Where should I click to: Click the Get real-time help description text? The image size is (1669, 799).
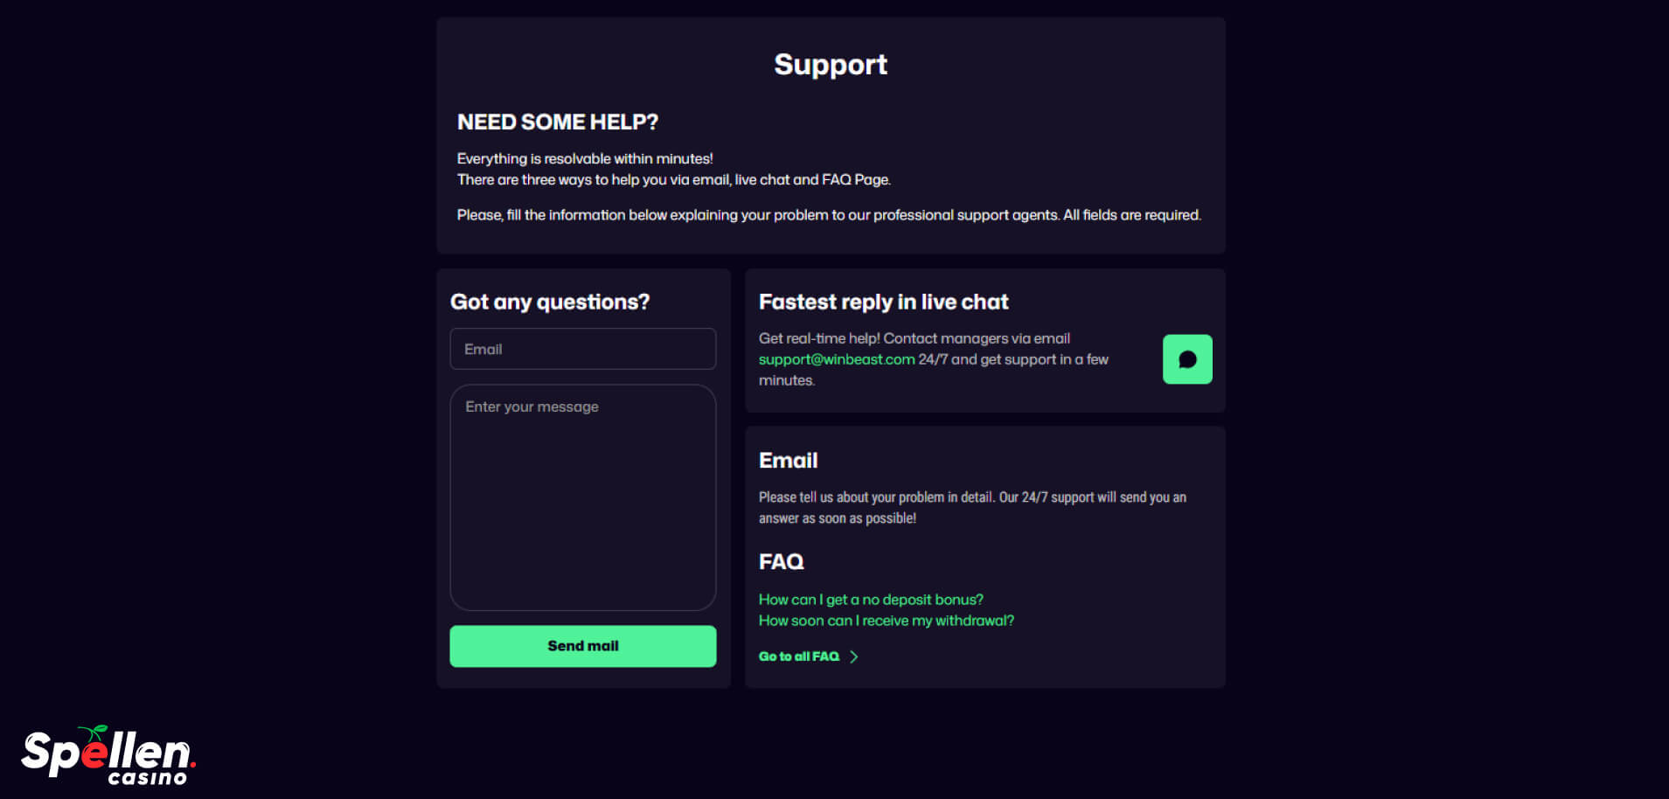(914, 338)
